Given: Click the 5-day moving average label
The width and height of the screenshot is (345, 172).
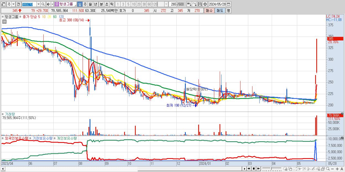Looking at the screenshot, I should [39, 17].
